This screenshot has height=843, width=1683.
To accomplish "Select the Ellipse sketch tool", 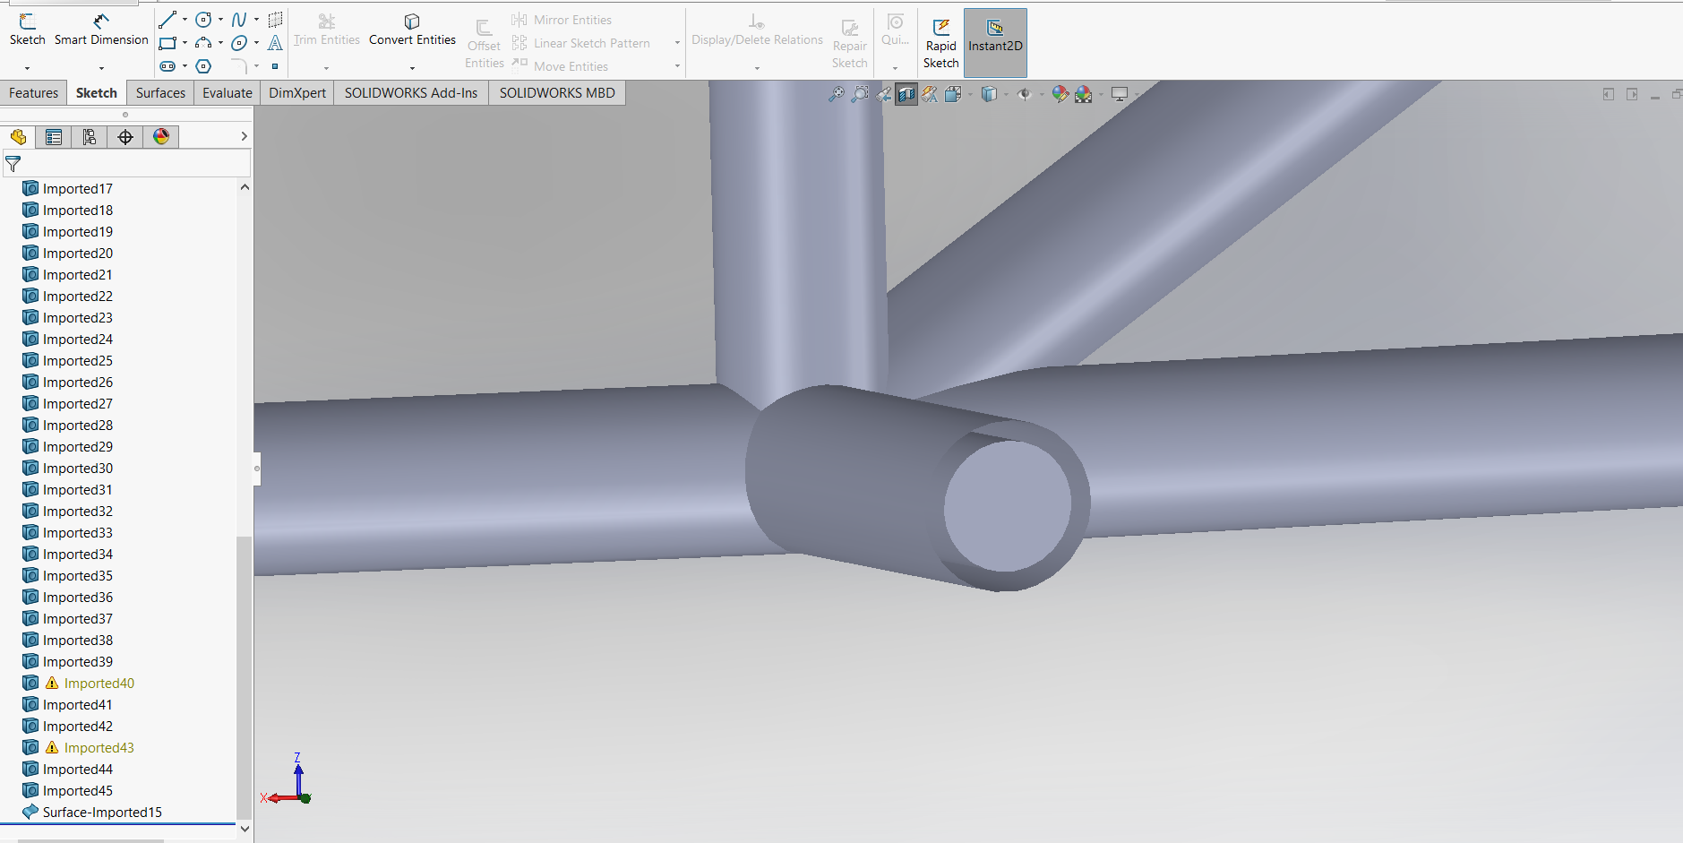I will click(x=239, y=42).
